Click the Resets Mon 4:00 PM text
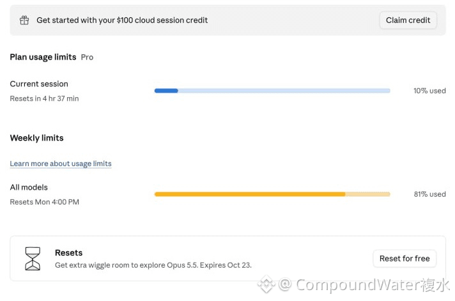Viewport: 455px width, 301px height. coord(44,202)
